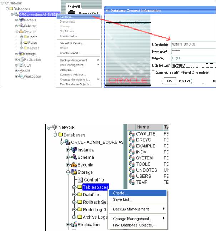
Task: Collapse Security node in upper tree
Action: click(x=17, y=31)
